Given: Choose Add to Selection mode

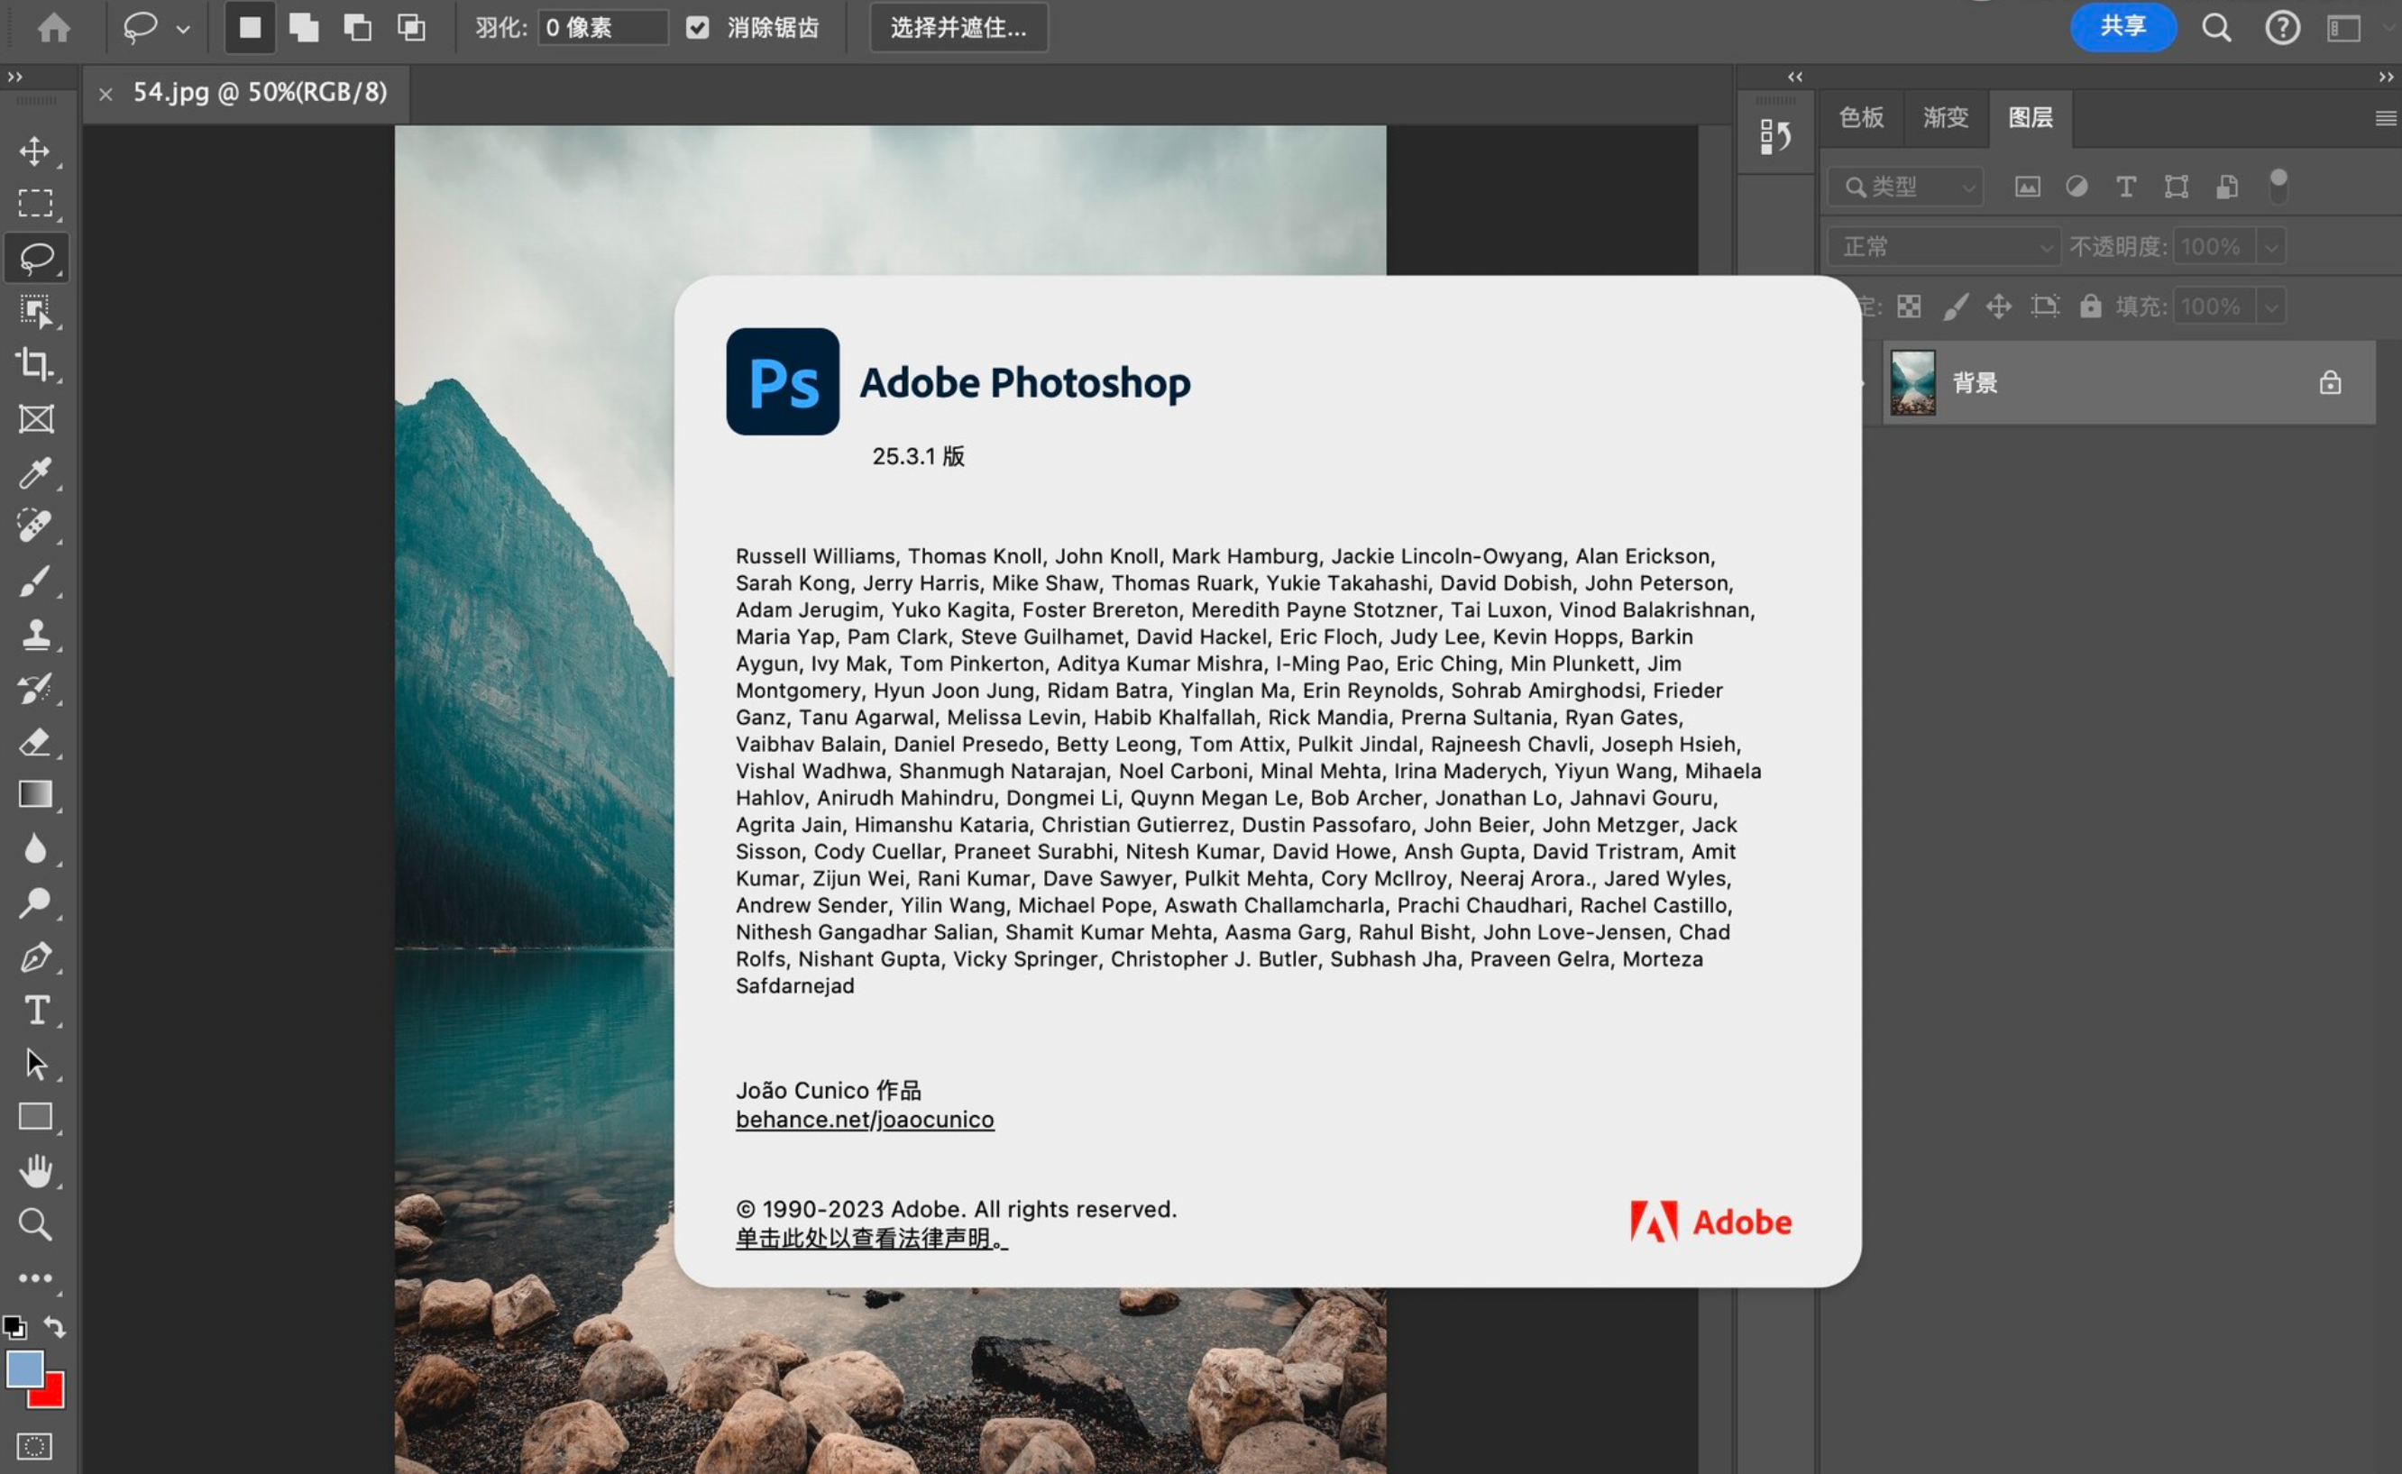Looking at the screenshot, I should pos(304,27).
